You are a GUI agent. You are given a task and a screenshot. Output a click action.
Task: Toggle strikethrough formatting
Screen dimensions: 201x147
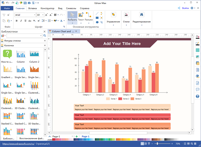coord(30,21)
